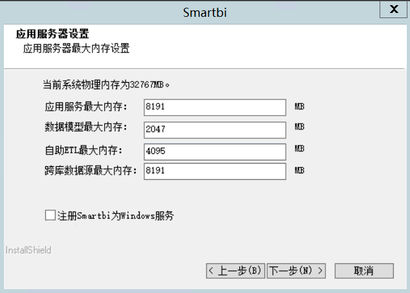Cancel installation with 取消 button

[x=364, y=271]
